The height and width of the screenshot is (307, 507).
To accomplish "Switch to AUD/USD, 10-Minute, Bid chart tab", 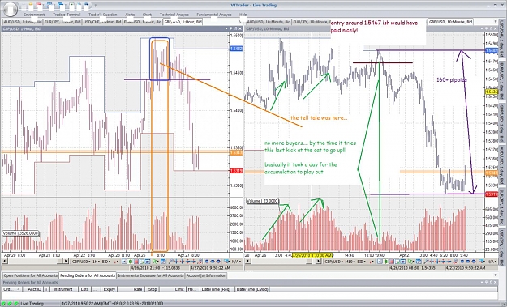I will 269,22.
